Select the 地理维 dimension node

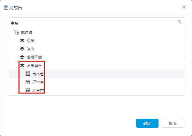tap(26, 33)
